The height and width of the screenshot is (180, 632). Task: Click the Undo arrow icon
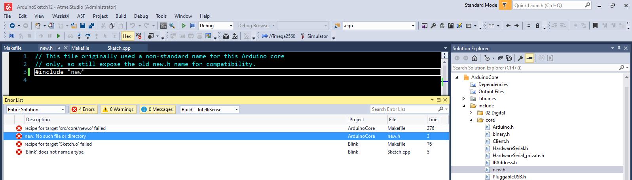point(133,26)
